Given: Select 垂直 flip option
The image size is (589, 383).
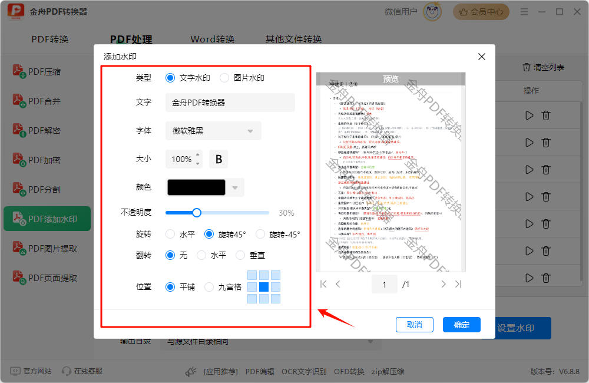Looking at the screenshot, I should click(240, 255).
